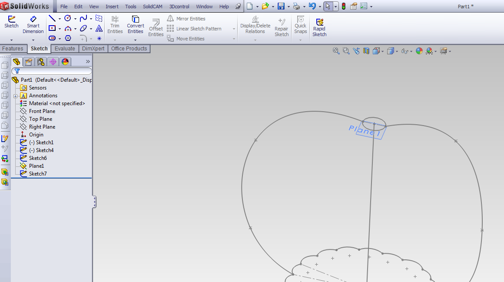504x282 pixels.
Task: Switch to the Features tab
Action: tap(13, 49)
